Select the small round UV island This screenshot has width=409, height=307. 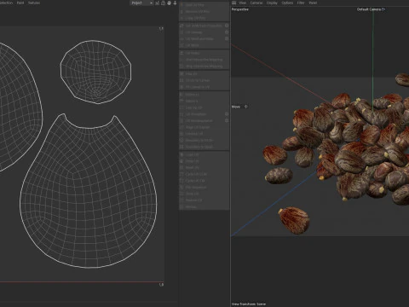95,72
